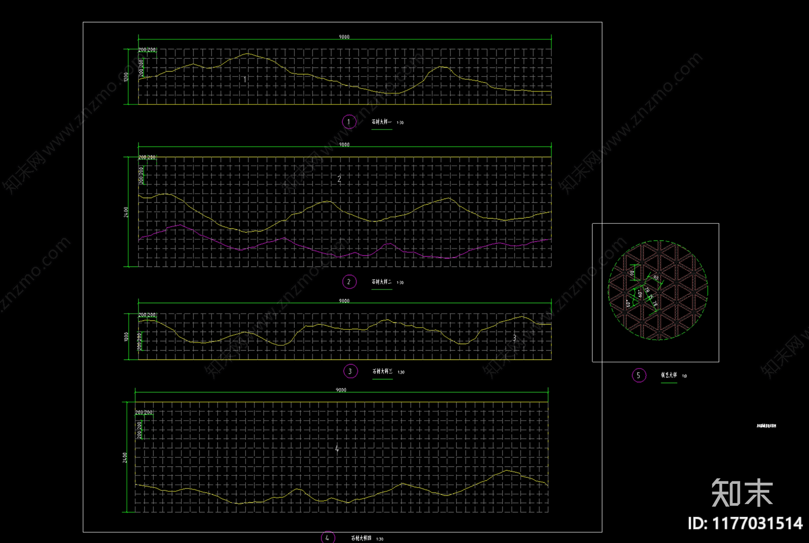Select the 2400 height dimension of detail 2

point(126,212)
